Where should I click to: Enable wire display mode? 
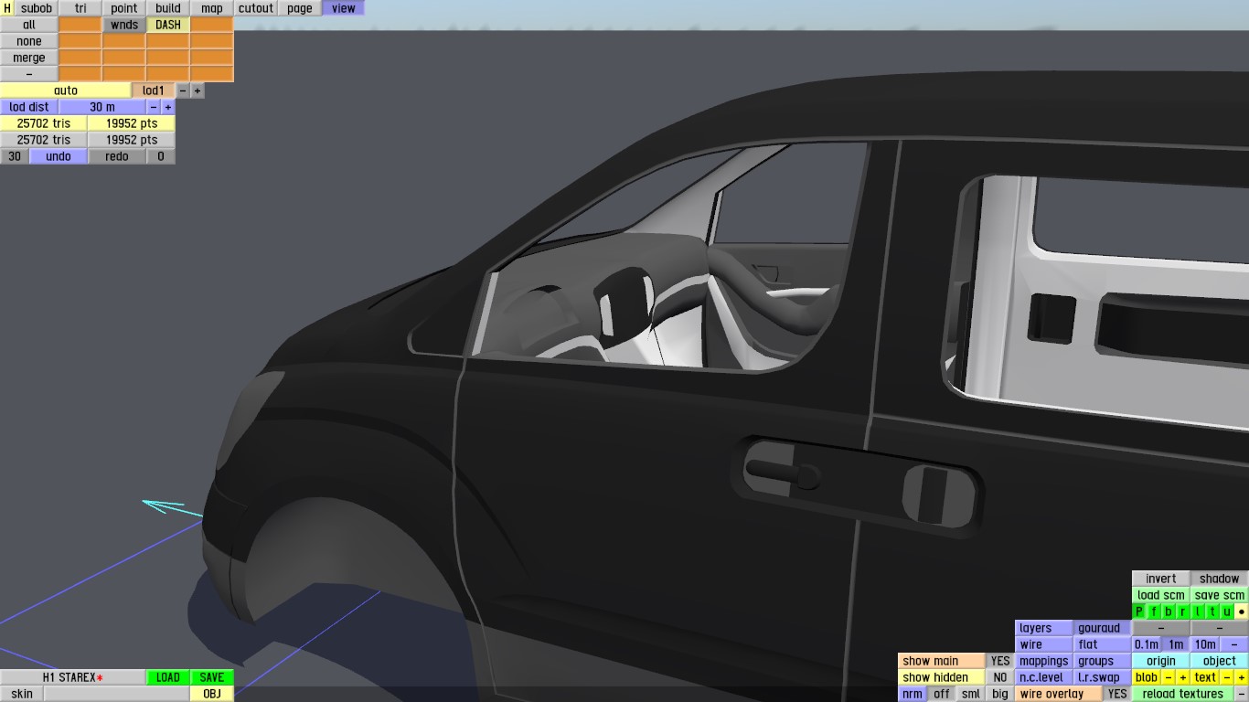1044,644
